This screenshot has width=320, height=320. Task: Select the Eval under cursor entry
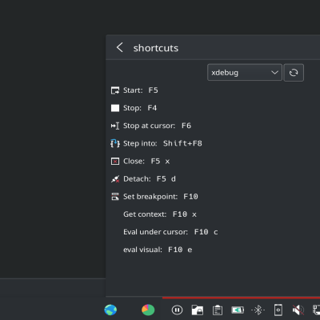170,232
